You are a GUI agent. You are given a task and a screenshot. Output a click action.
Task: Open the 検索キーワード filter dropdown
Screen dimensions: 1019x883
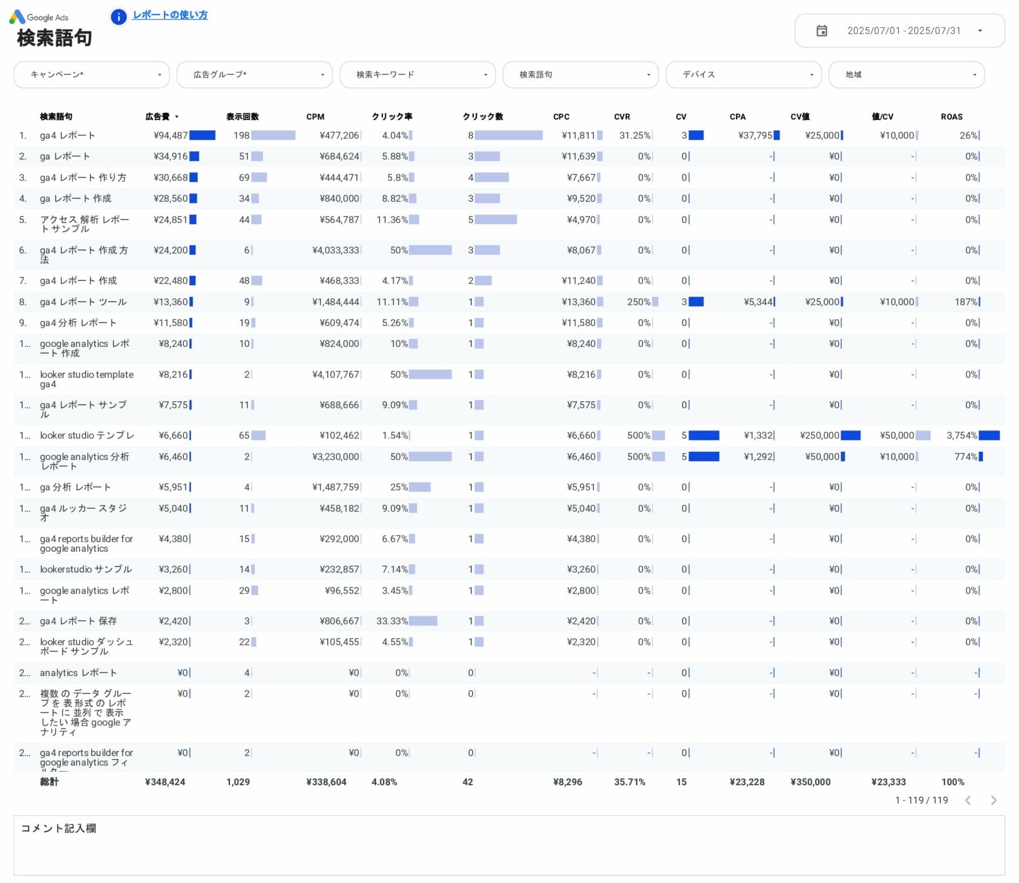[417, 75]
